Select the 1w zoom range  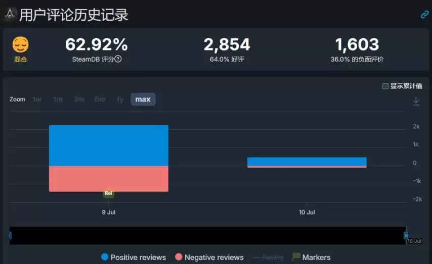[x=37, y=99]
